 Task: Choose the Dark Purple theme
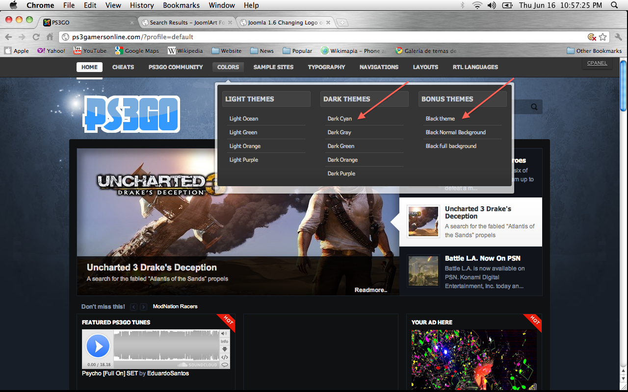(341, 173)
